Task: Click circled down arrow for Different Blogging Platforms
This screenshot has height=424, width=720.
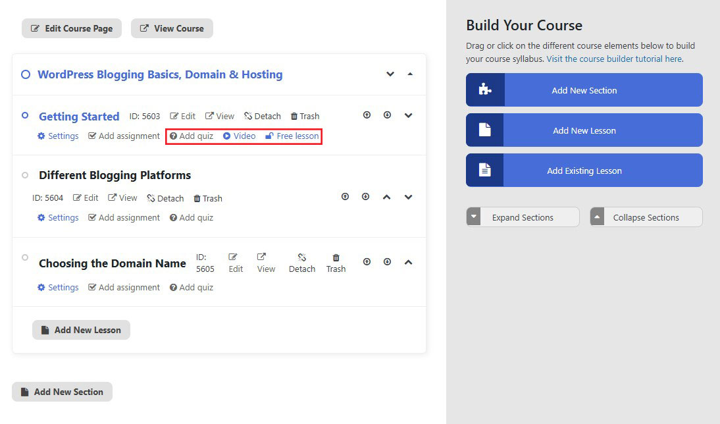Action: pyautogui.click(x=365, y=197)
